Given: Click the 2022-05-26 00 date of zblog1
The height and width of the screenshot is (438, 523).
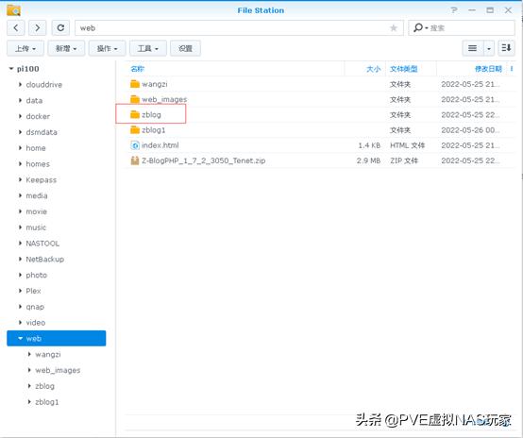Looking at the screenshot, I should click(x=470, y=130).
